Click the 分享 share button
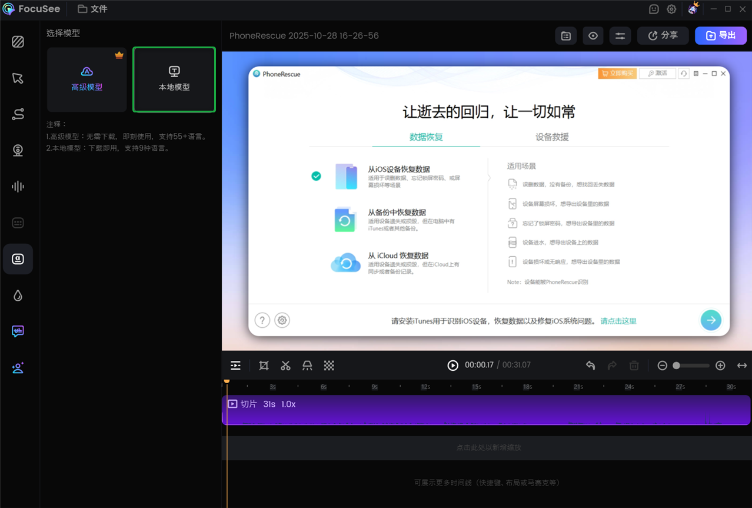The image size is (752, 508). click(x=663, y=35)
